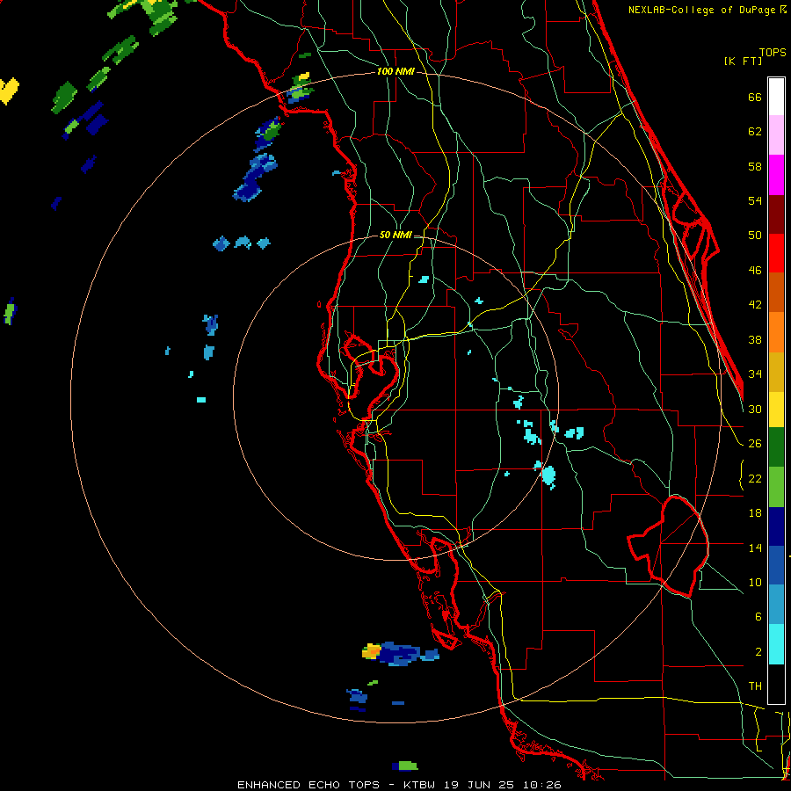Click the "50 NMI" range ring label
The image size is (791, 791).
pos(395,235)
